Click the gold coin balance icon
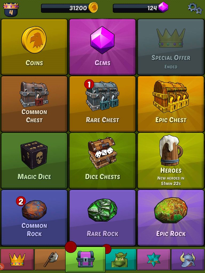The height and width of the screenshot is (273, 205). point(93,7)
